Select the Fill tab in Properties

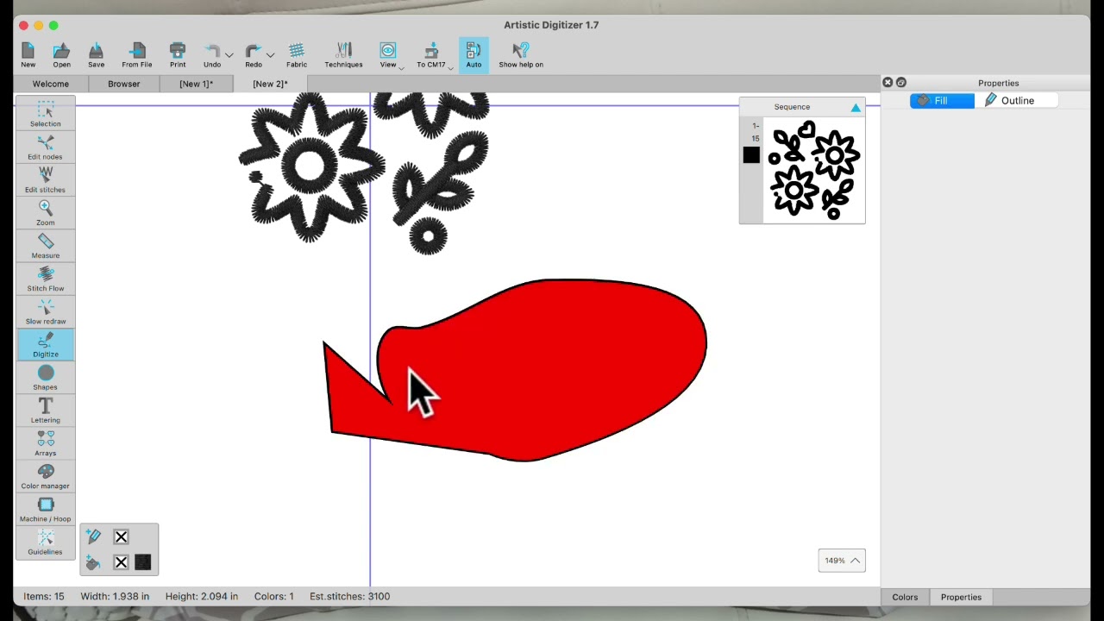(942, 101)
